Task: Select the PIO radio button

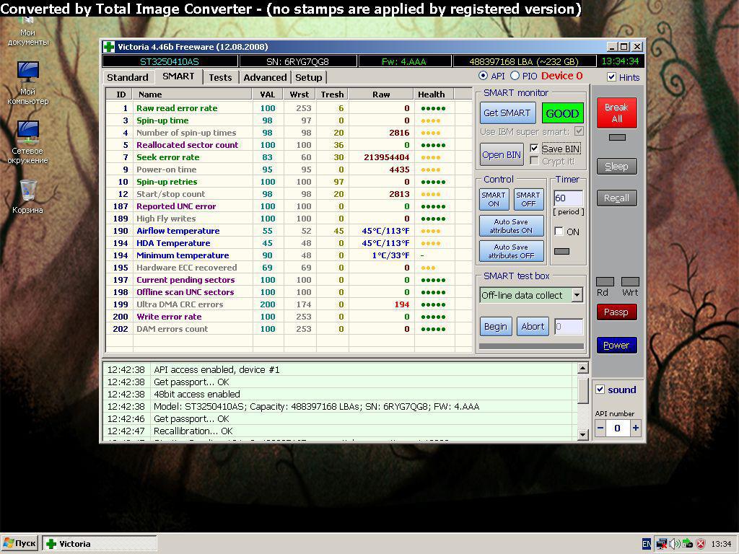Action: 515,76
